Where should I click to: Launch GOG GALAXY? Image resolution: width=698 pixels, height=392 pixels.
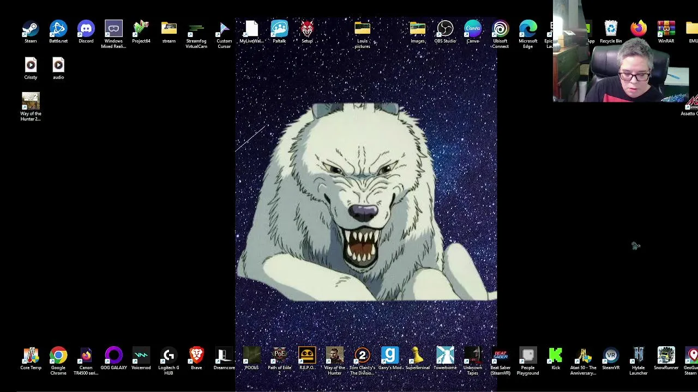pyautogui.click(x=113, y=356)
